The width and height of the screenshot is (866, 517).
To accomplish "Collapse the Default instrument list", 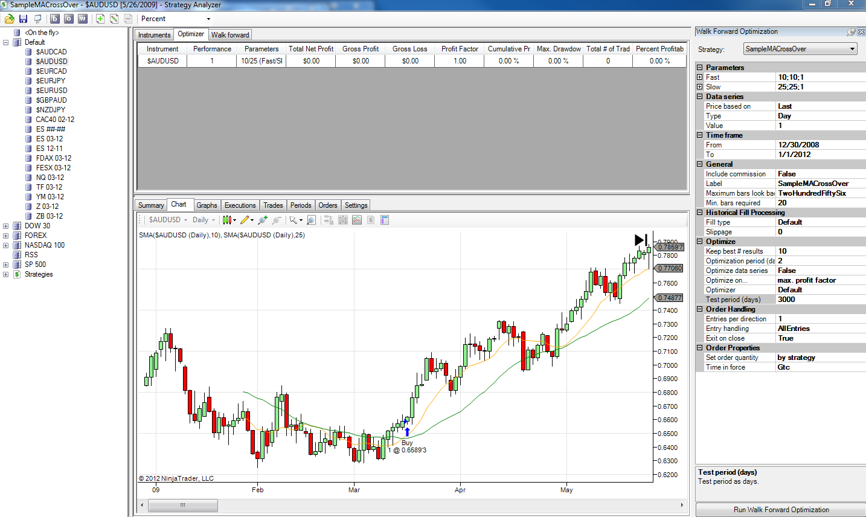I will click(x=6, y=42).
